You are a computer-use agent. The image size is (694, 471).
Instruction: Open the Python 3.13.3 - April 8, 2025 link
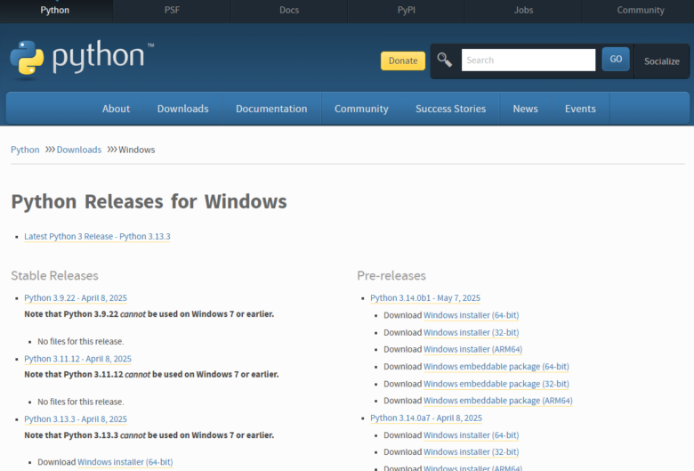pos(76,418)
